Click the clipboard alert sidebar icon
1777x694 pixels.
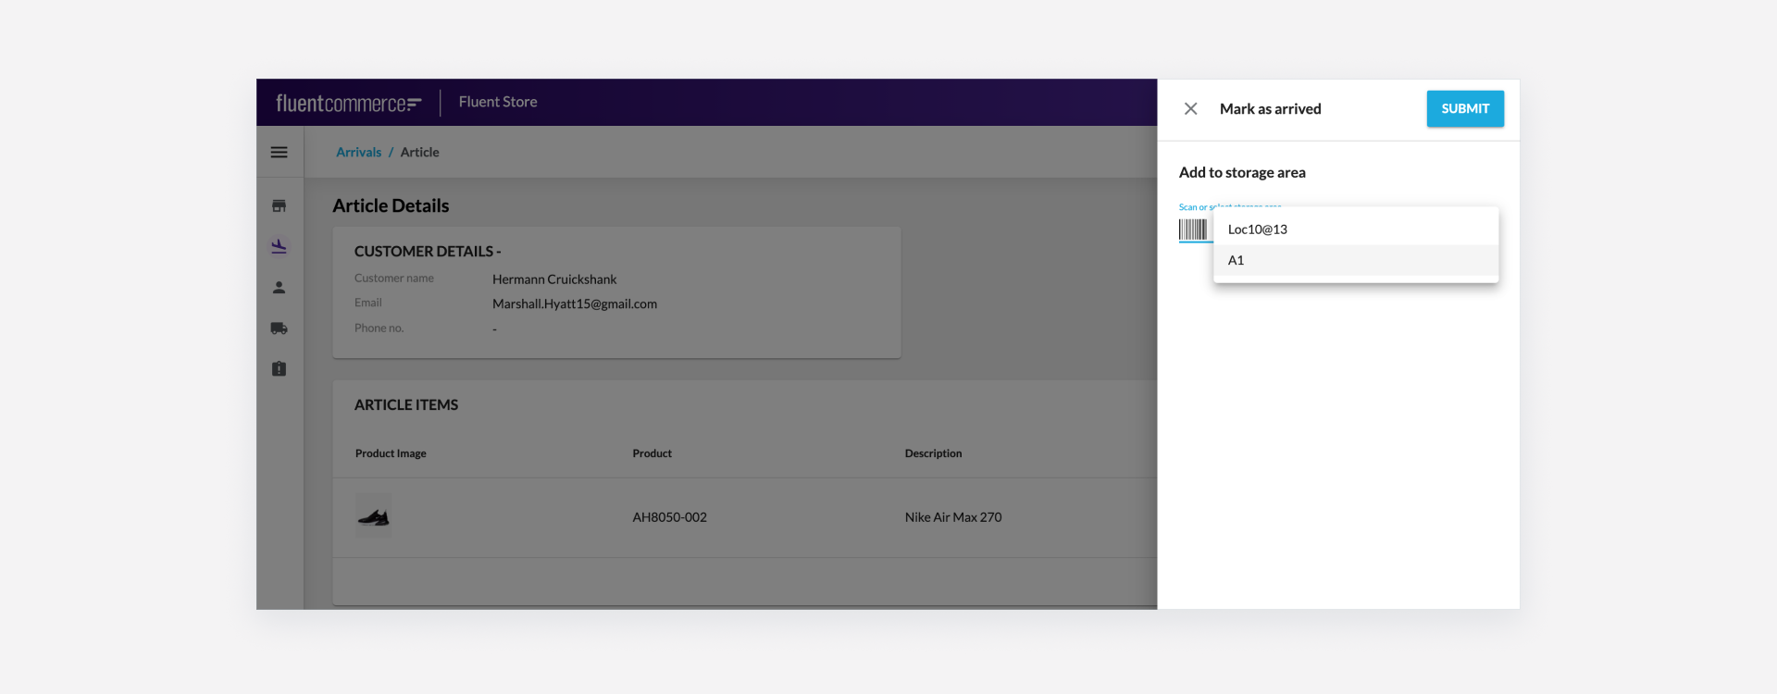tap(279, 369)
